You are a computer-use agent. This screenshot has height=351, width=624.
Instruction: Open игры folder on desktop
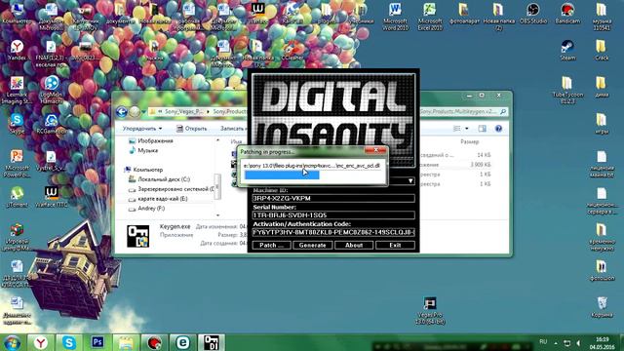click(602, 123)
